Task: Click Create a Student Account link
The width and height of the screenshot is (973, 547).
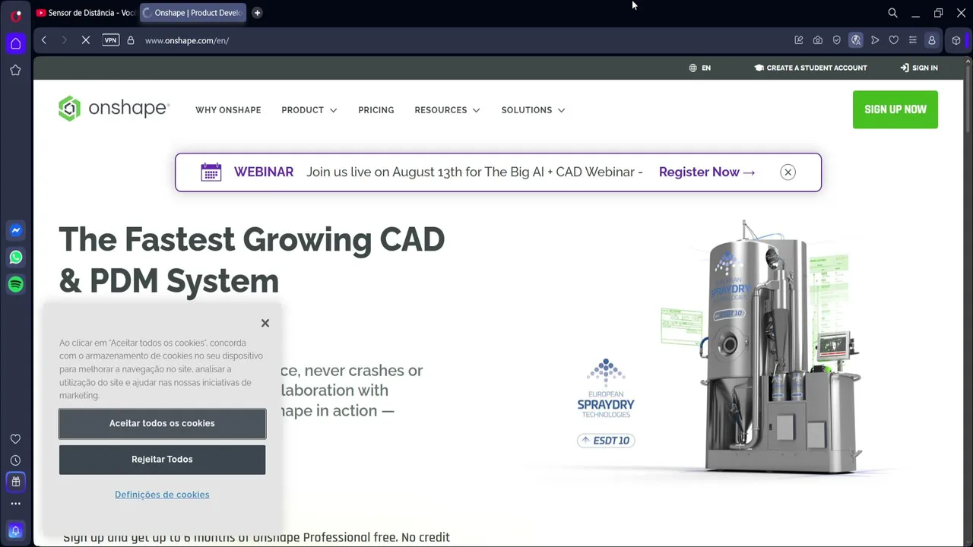Action: point(810,68)
